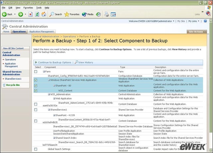Screen dimensions: 213x153
Task: Click the PDF icon beside Links
Action: pyautogui.click(x=208, y=13)
